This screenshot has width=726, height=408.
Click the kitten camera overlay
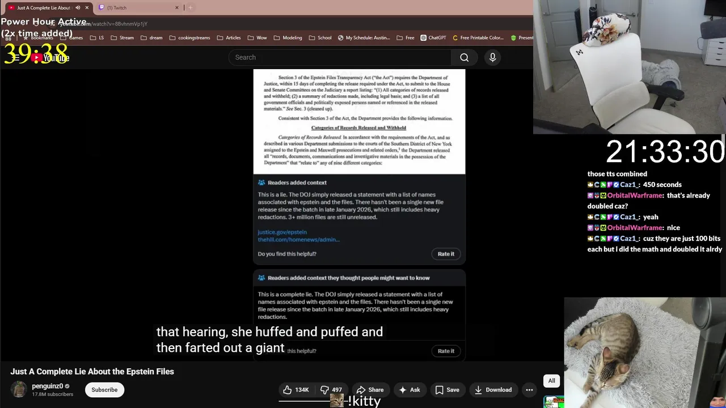(645, 352)
